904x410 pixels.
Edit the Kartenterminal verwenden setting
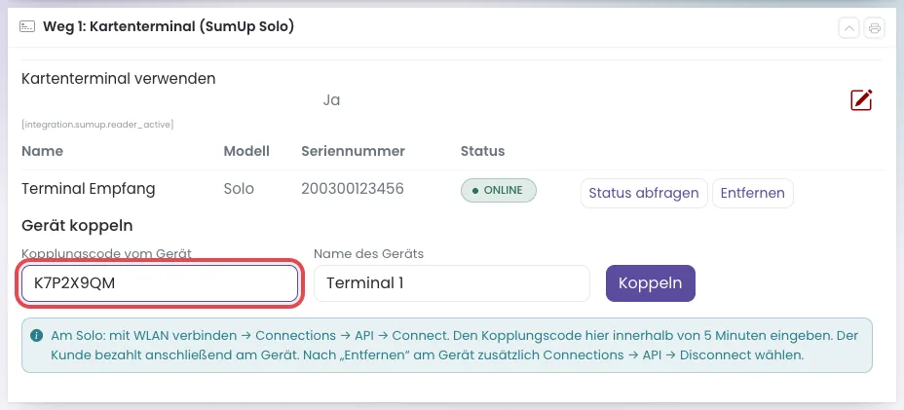861,99
